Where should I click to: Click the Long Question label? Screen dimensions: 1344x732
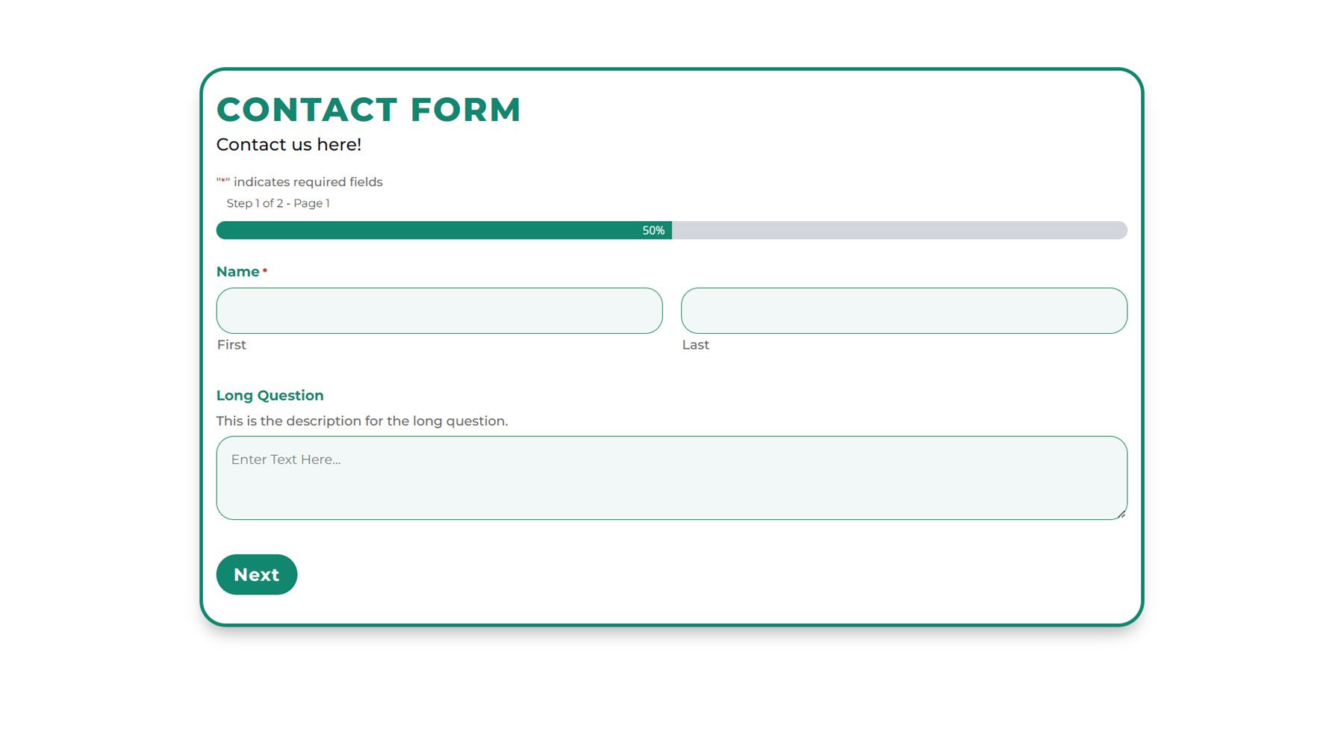point(270,395)
